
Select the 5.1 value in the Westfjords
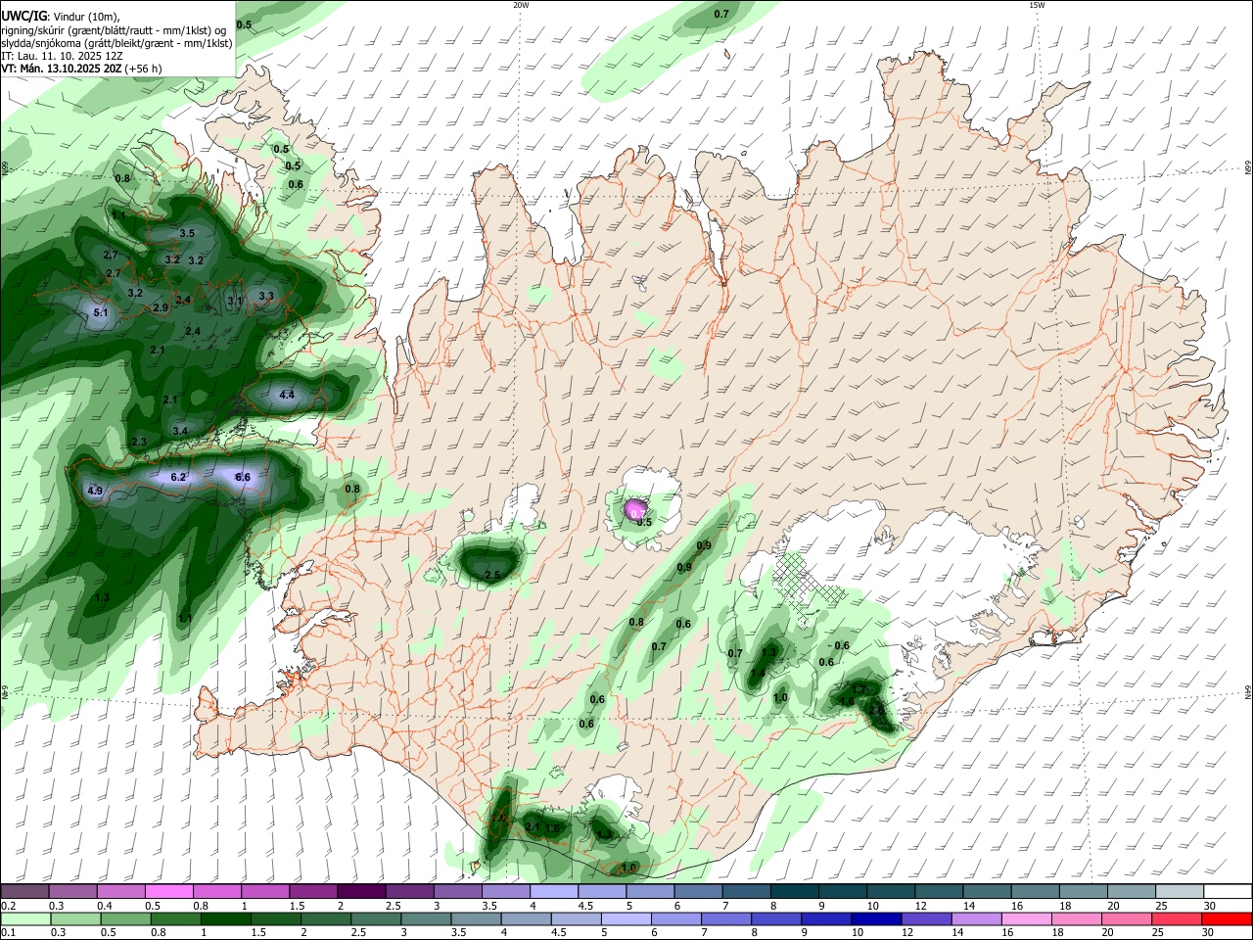(100, 312)
